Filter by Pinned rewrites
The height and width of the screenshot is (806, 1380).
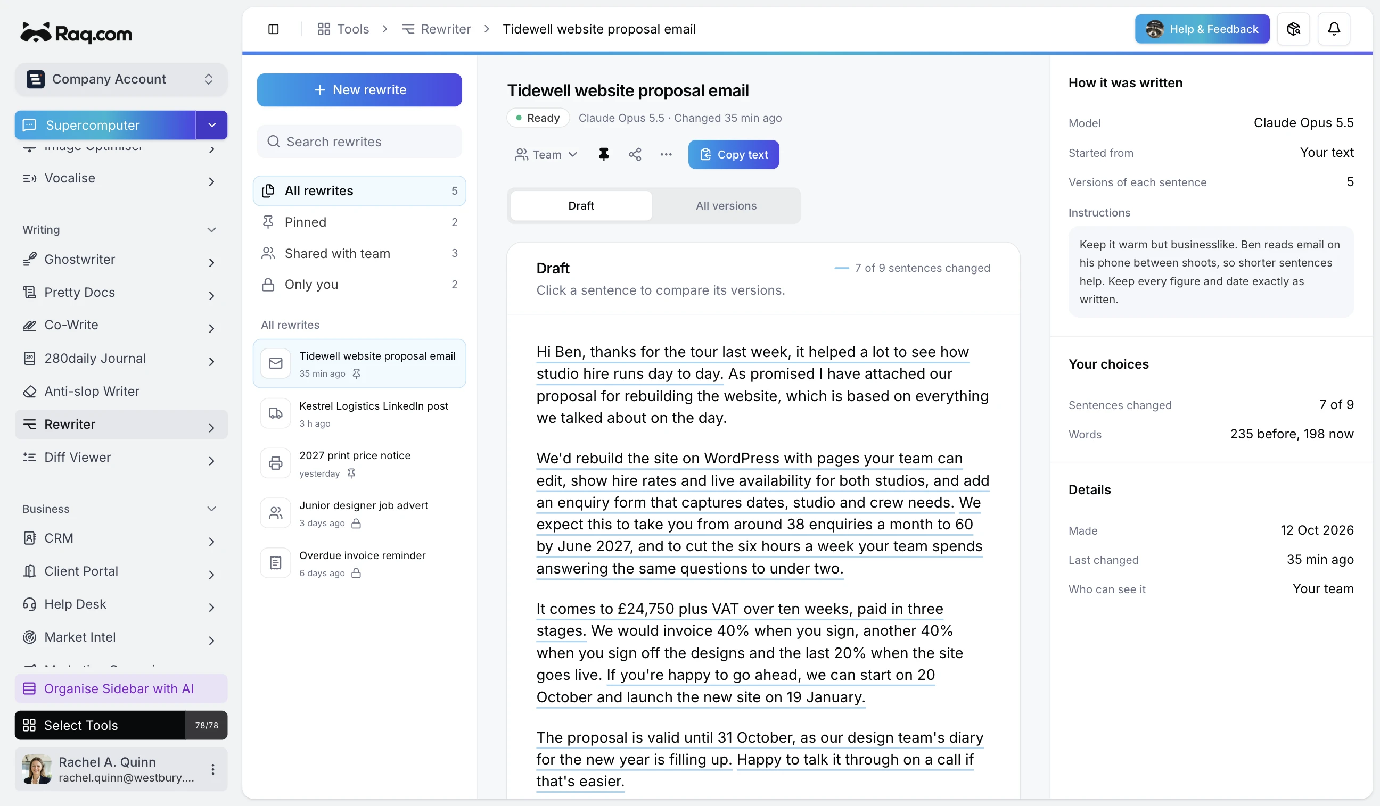point(359,222)
